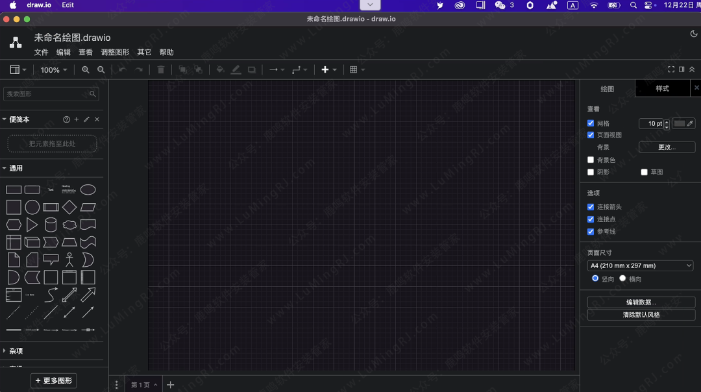Open the A4 page size dropdown
This screenshot has height=392, width=701.
click(x=640, y=265)
